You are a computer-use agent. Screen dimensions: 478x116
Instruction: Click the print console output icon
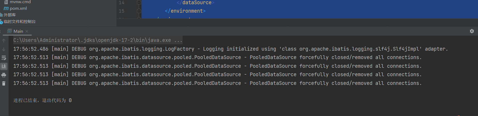pyautogui.click(x=4, y=75)
